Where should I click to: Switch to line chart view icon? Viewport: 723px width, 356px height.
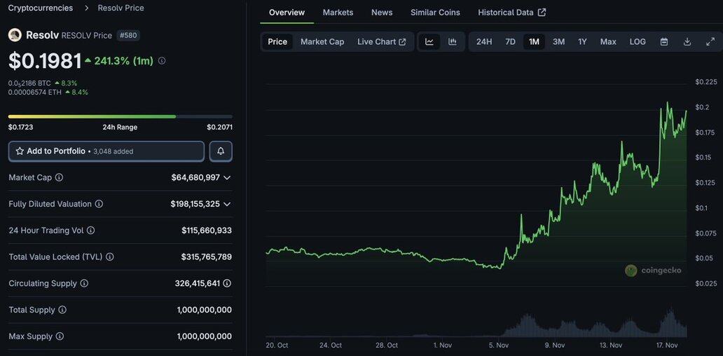coord(429,42)
